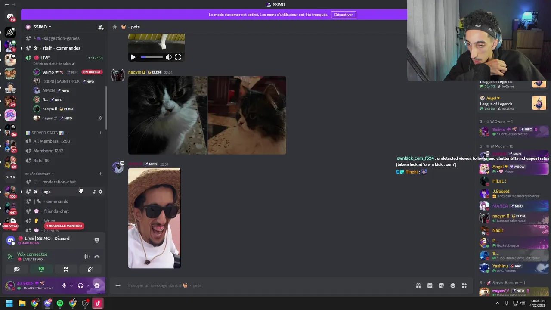Viewport: 551px width, 310px height.
Task: Stop streaming via the screen-with-X icon
Action: click(x=97, y=240)
